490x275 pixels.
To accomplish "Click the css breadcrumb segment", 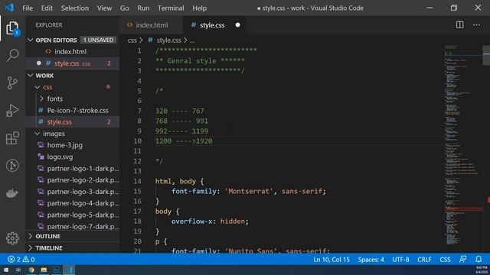I will tap(132, 40).
